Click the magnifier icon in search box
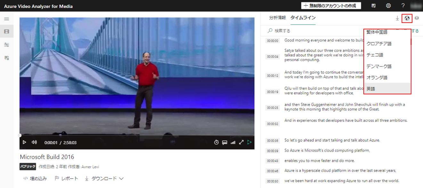 coord(270,31)
